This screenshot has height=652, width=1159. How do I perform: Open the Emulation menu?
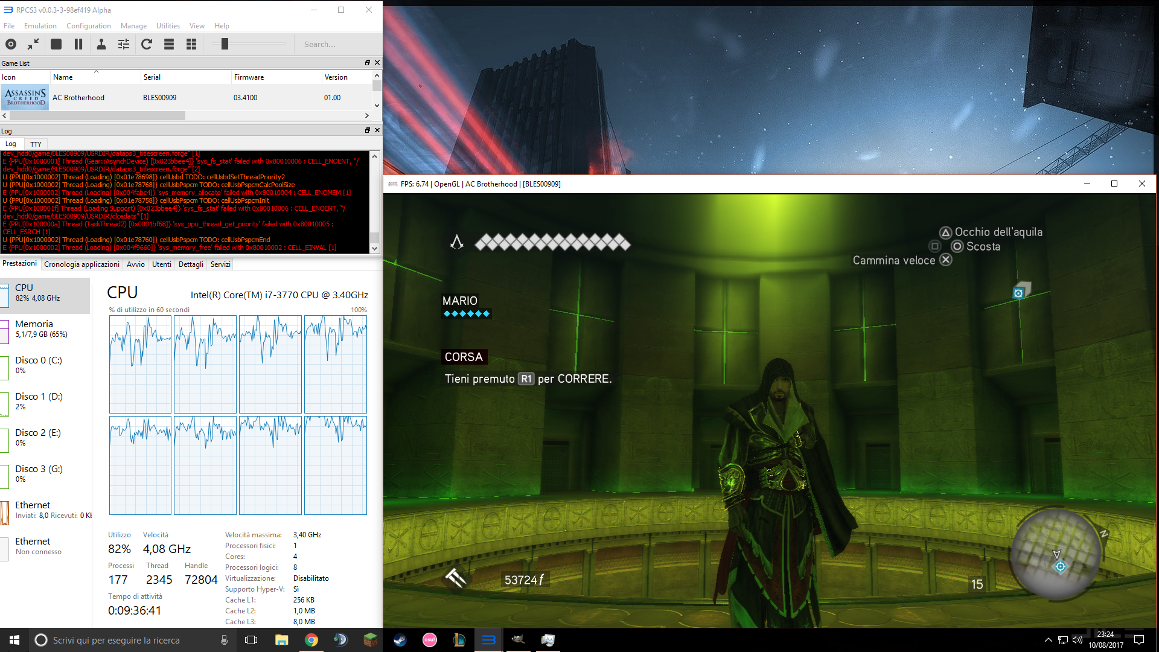pyautogui.click(x=40, y=26)
